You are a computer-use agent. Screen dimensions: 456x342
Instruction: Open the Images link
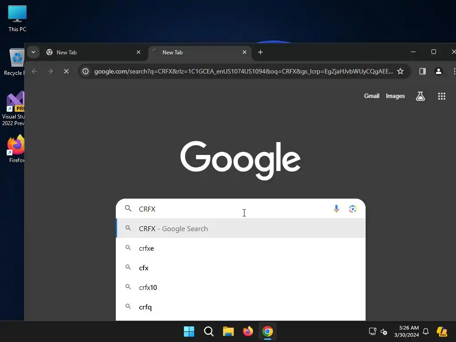pyautogui.click(x=395, y=96)
